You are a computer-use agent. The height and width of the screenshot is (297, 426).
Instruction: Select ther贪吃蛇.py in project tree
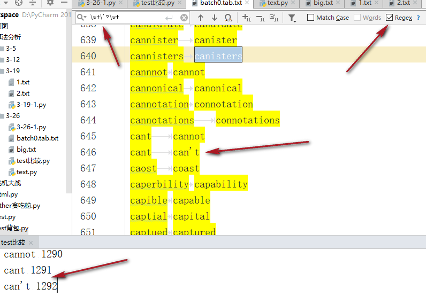[x=20, y=206]
